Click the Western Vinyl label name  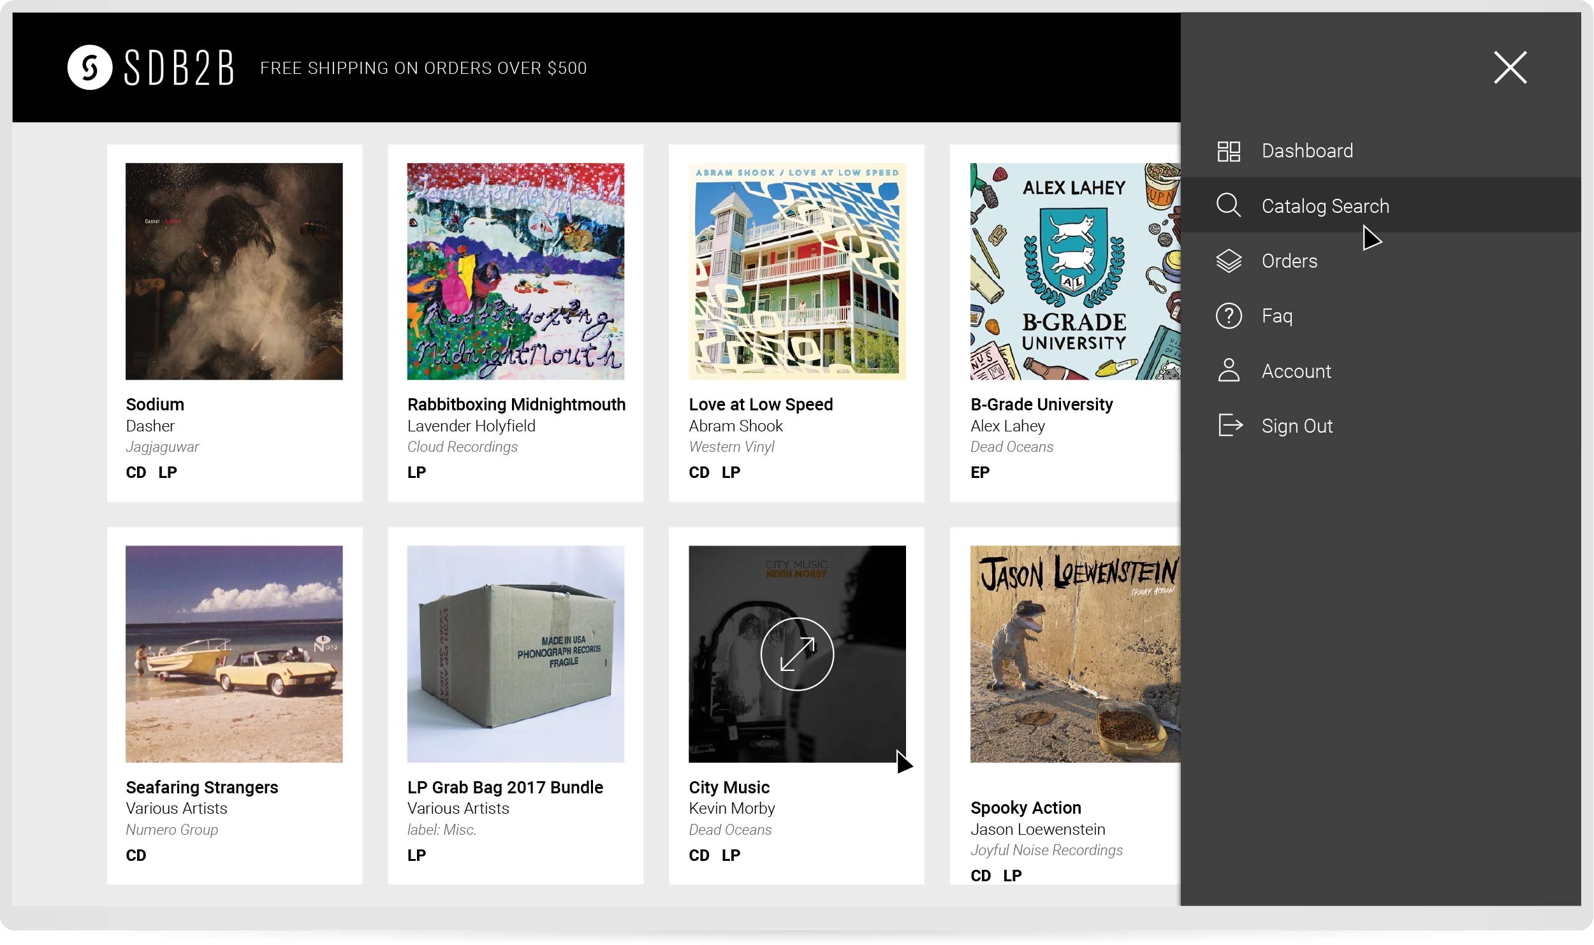point(731,447)
